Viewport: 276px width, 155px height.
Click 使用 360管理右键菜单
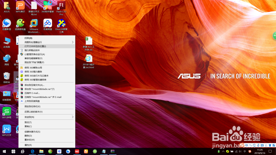47,80
